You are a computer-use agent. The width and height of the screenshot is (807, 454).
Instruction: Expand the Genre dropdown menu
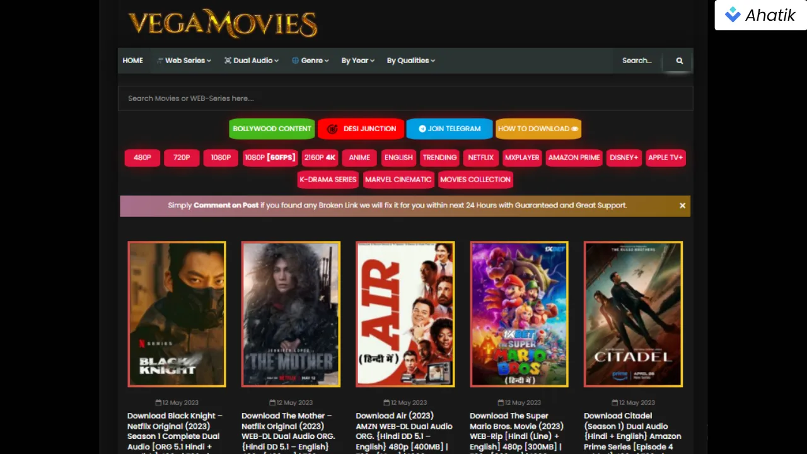[310, 61]
